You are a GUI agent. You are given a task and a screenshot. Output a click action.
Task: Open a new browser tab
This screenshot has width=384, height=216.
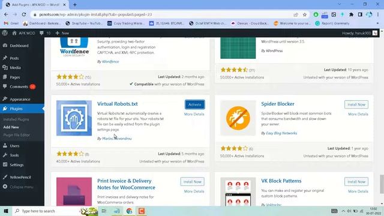[74, 5]
